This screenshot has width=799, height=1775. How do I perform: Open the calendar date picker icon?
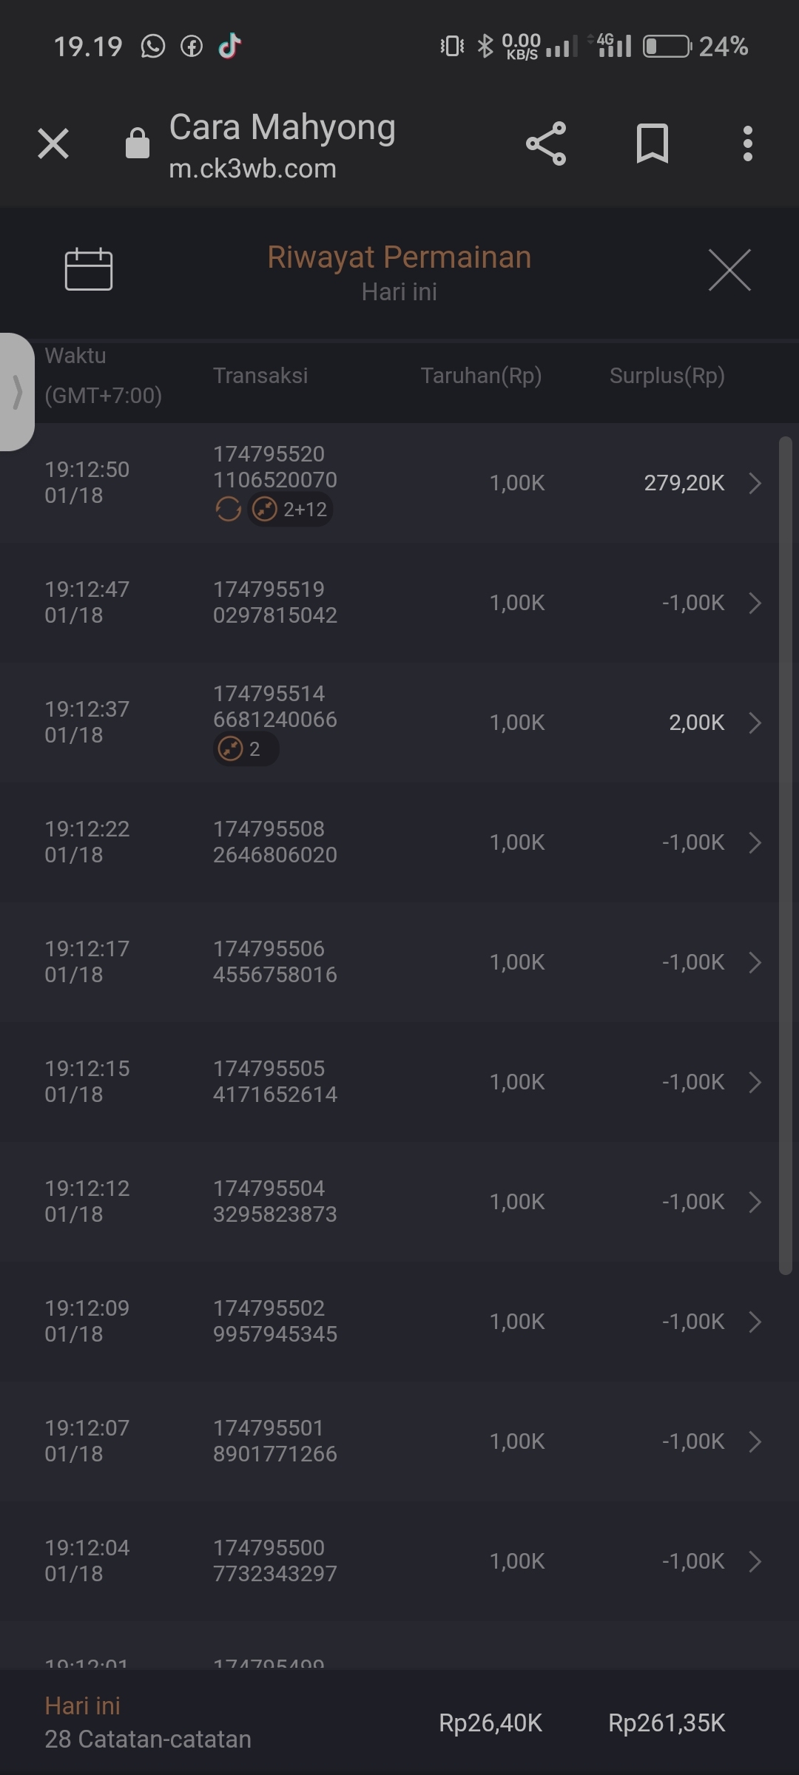point(89,269)
